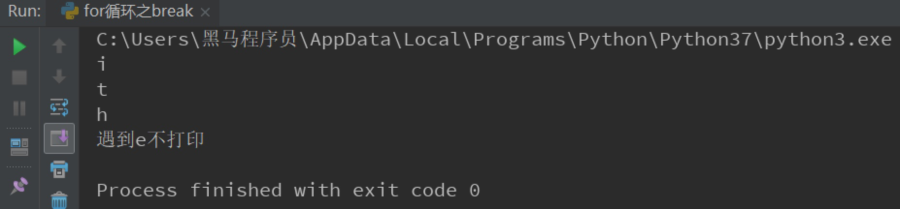Toggle Soft-Wrap for console output

pyautogui.click(x=59, y=107)
